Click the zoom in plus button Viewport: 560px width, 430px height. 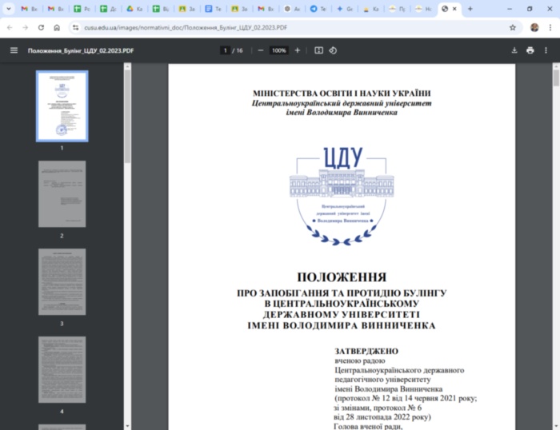point(298,50)
